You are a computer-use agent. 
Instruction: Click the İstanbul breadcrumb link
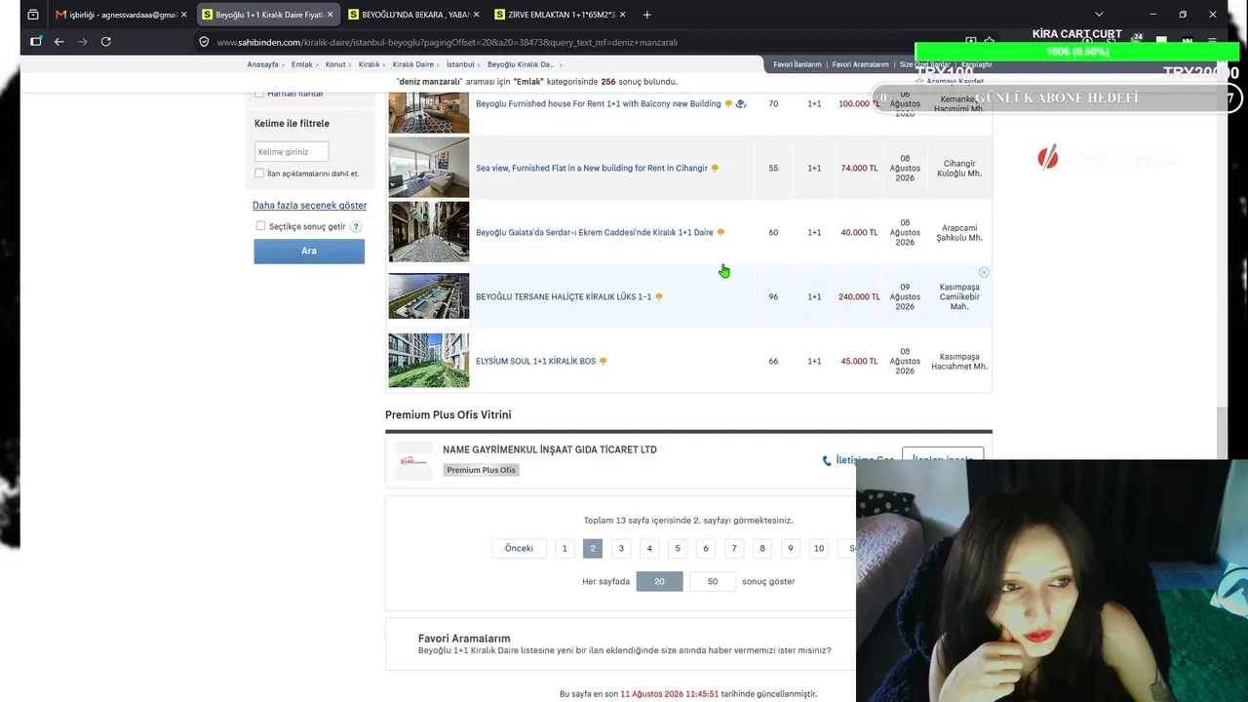coord(460,64)
